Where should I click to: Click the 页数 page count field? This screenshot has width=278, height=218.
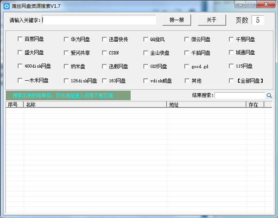258,20
